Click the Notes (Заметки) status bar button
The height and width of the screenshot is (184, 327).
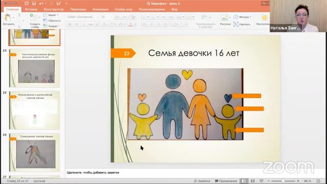[x=202, y=181]
